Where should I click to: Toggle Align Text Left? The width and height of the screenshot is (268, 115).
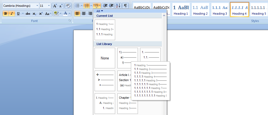click(x=78, y=14)
